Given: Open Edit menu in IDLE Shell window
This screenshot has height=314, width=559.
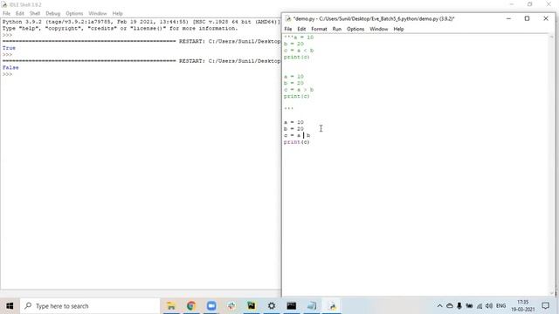Looking at the screenshot, I should pos(20,14).
